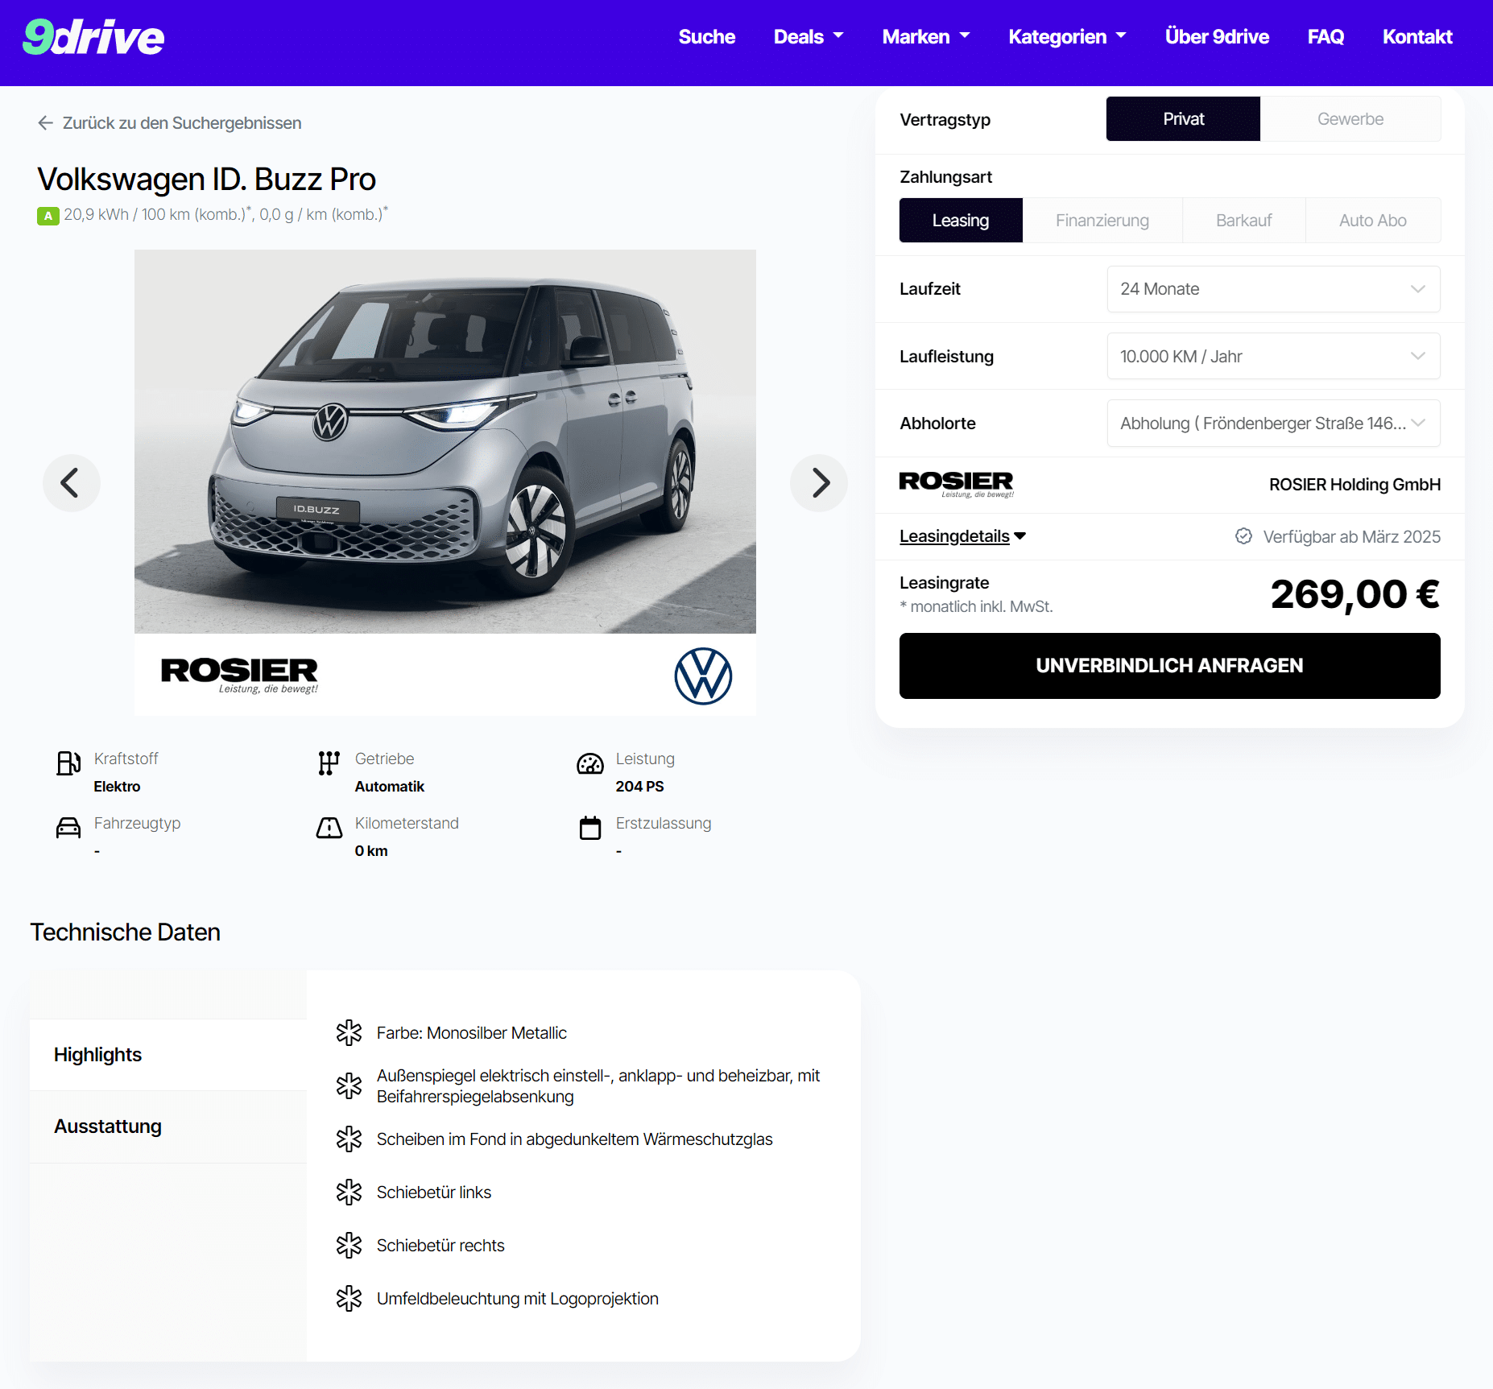Screen dimensions: 1493x1389
Task: Choose Leasing payment method
Action: tap(961, 221)
